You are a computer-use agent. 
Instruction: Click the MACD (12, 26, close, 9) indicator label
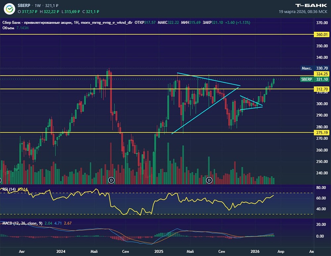pyautogui.click(x=23, y=223)
